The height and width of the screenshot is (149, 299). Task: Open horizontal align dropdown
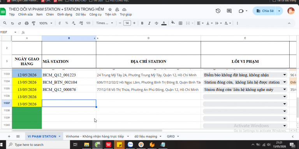[200, 23]
